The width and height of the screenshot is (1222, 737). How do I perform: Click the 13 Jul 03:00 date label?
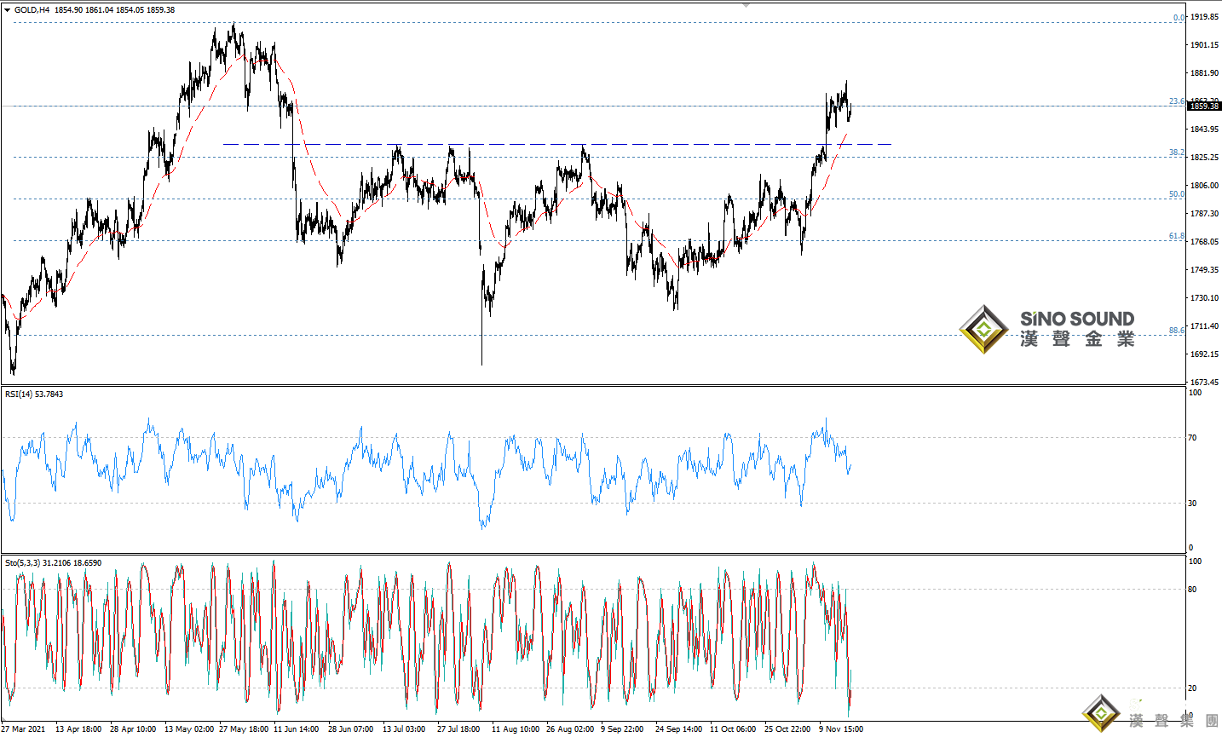[404, 729]
